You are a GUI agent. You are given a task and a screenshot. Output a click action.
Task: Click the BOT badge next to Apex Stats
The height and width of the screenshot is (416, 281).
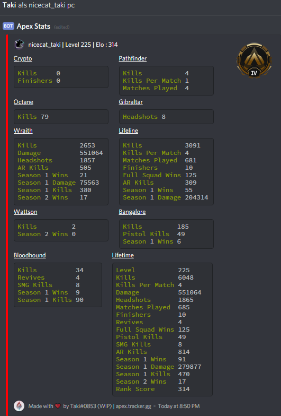point(8,26)
